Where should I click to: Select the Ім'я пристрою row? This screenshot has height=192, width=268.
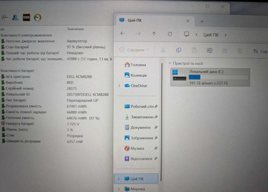click(56, 77)
